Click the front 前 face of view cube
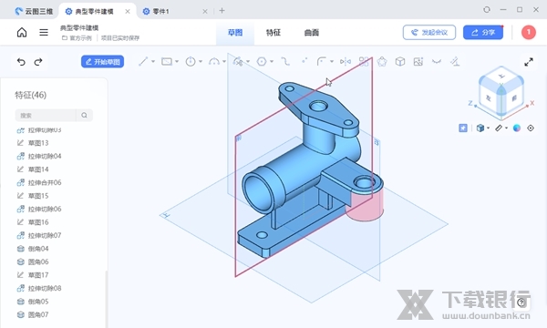This screenshot has height=328, width=547. [x=513, y=98]
